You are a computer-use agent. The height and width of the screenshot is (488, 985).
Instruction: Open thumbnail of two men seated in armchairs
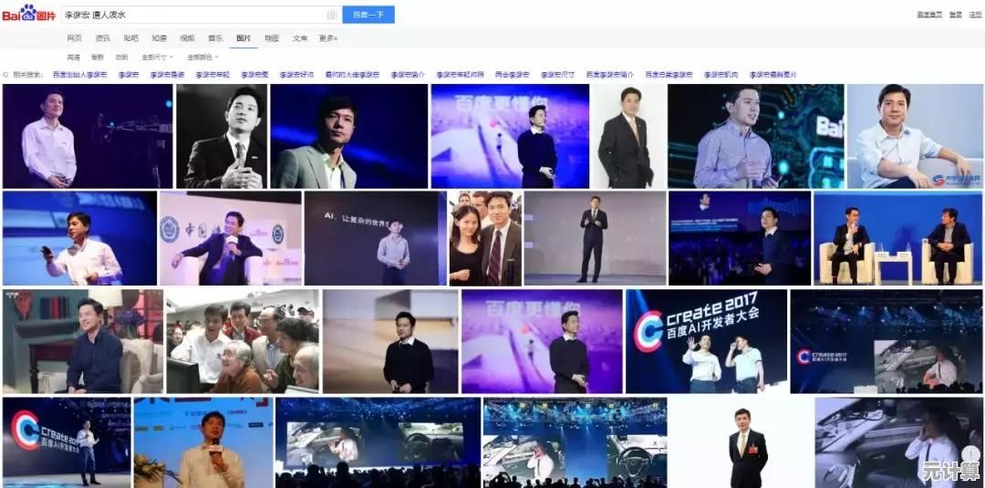click(898, 238)
